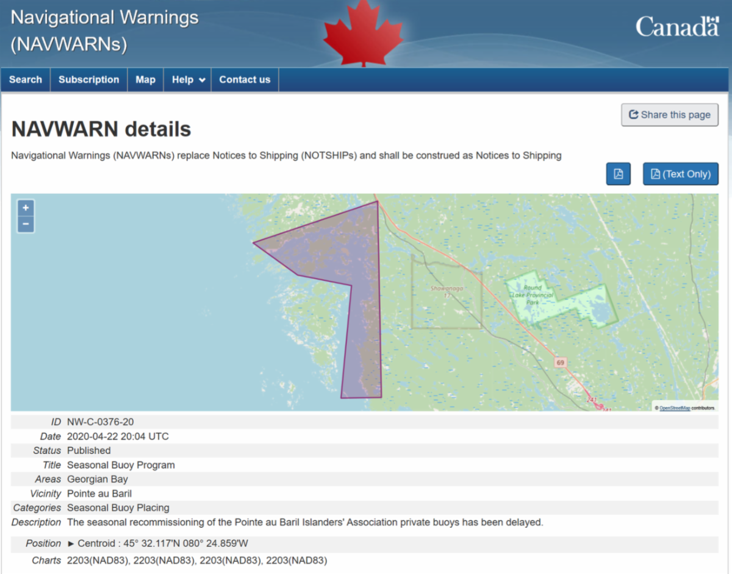
Task: Expand the Centroid position disclosure triangle
Action: (71, 544)
